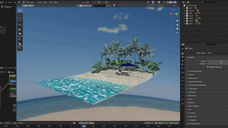Expand the Shadows panel

191,103
